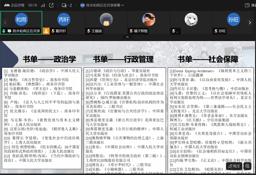This screenshot has height=175, width=256.
Task: Collapse the participant video strip chevron
Action: tap(127, 37)
